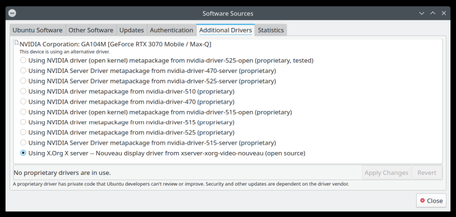Select the Additional Drivers tab
Image resolution: width=456 pixels, height=217 pixels.
225,30
